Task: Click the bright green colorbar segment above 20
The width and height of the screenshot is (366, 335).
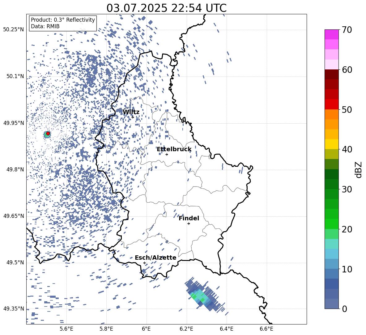Action: point(331,224)
